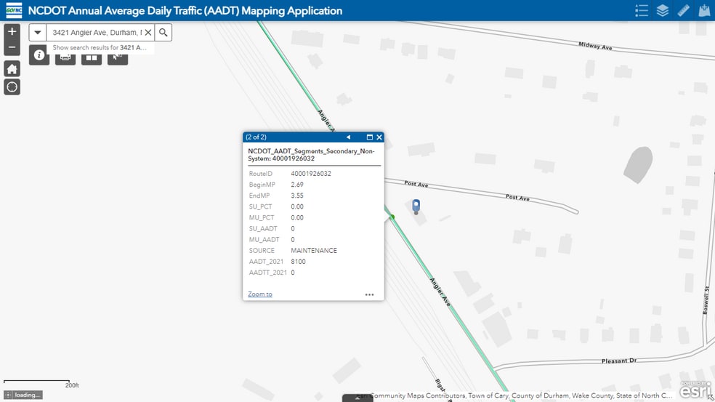Click the esri logo
This screenshot has width=715, height=402.
pos(695,389)
